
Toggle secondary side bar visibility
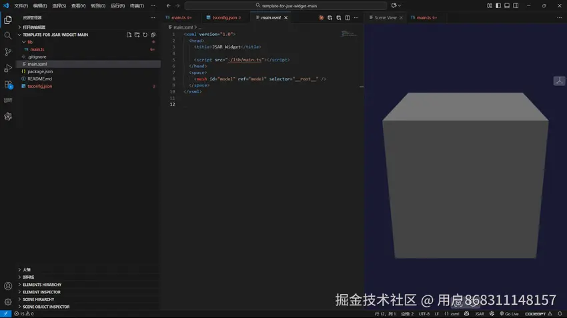coord(516,6)
